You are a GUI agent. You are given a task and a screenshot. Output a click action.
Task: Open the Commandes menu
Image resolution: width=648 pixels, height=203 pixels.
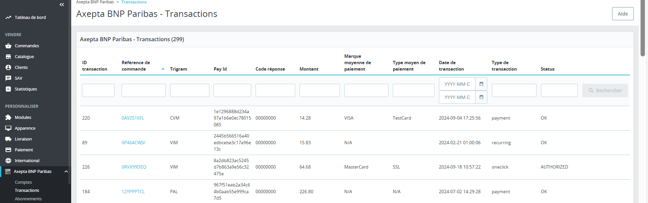pyautogui.click(x=27, y=46)
